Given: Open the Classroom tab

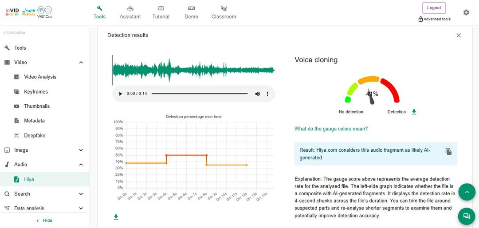Looking at the screenshot, I should click(224, 12).
